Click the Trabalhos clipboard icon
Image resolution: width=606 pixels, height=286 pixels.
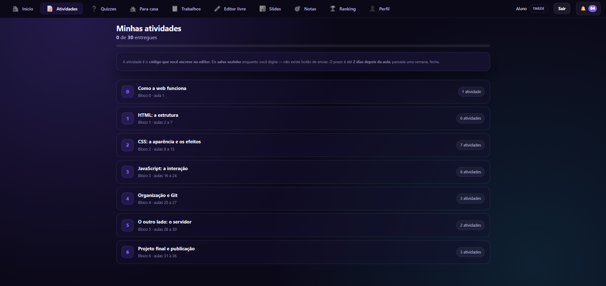(175, 9)
